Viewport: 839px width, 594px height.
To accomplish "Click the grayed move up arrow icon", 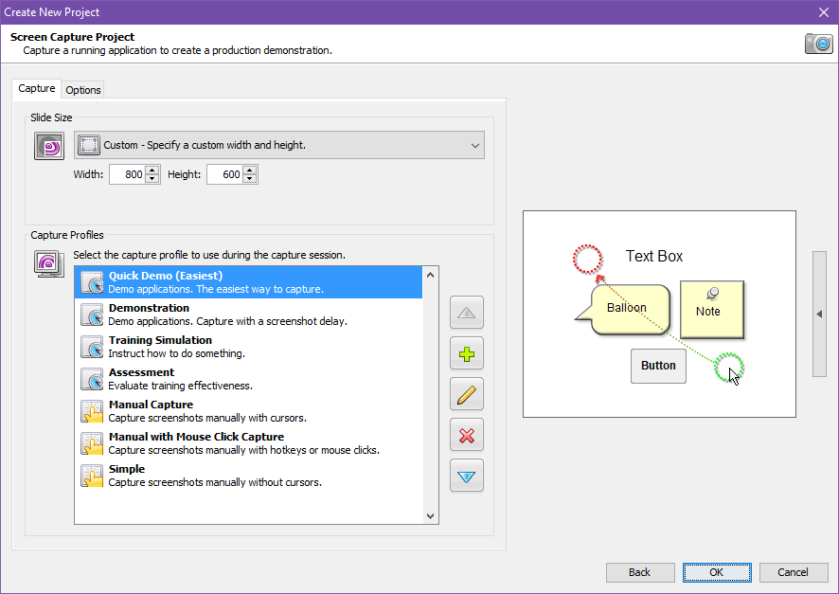I will (467, 314).
